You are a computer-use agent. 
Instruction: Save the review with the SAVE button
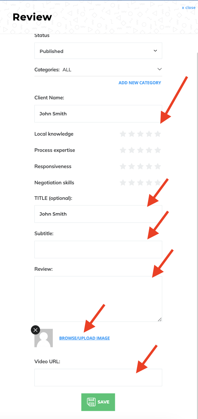[x=98, y=402]
